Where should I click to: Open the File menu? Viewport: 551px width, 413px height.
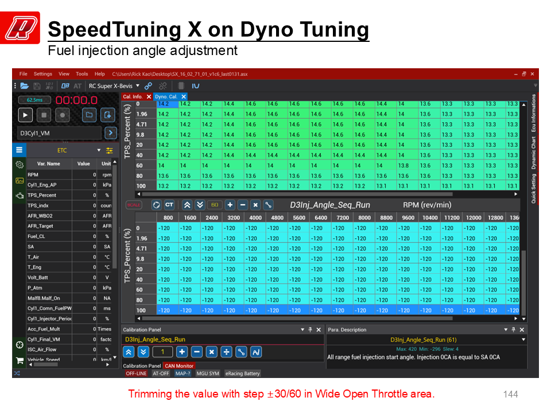click(x=23, y=74)
